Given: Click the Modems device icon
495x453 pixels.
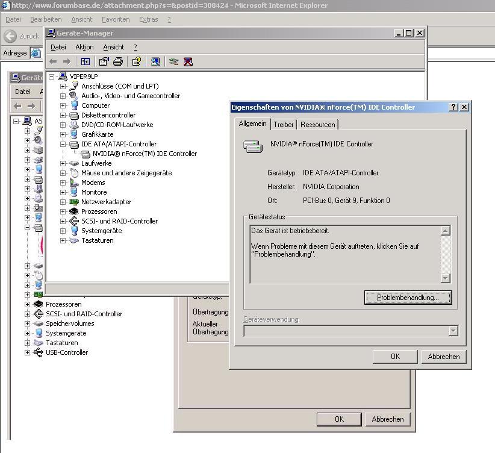Looking at the screenshot, I should pyautogui.click(x=74, y=183).
